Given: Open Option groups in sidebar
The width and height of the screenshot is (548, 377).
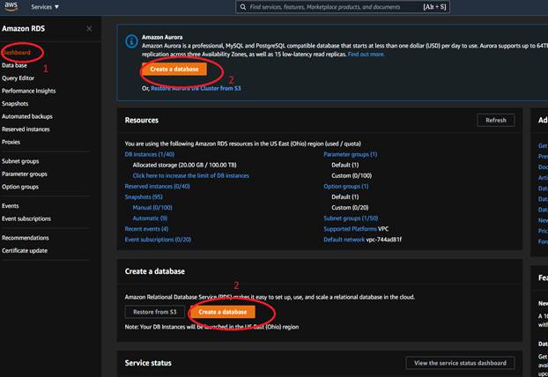Looking at the screenshot, I should 20,187.
